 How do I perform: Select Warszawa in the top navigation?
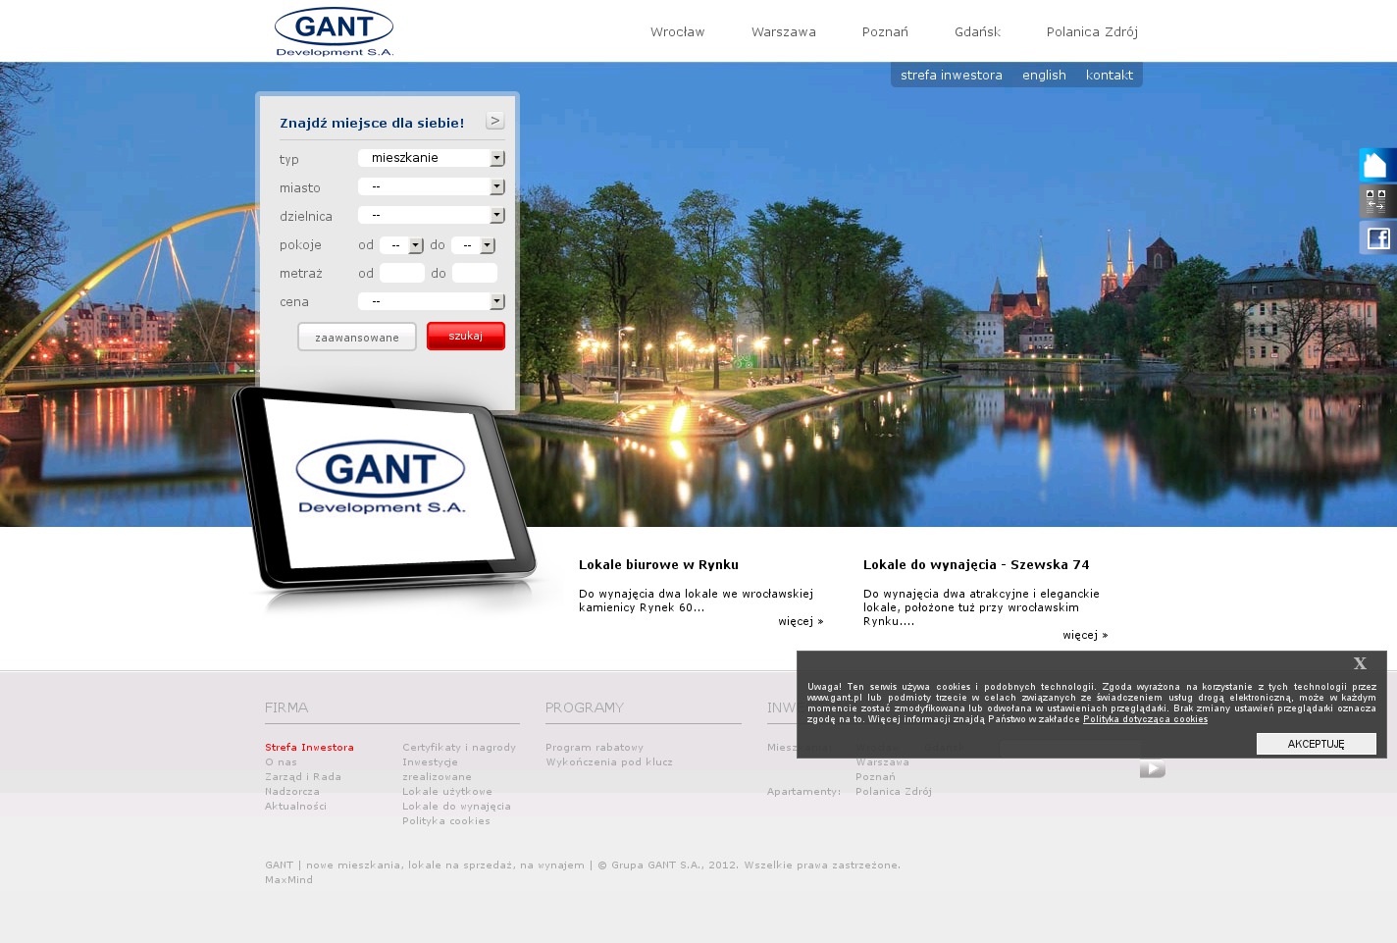[784, 32]
